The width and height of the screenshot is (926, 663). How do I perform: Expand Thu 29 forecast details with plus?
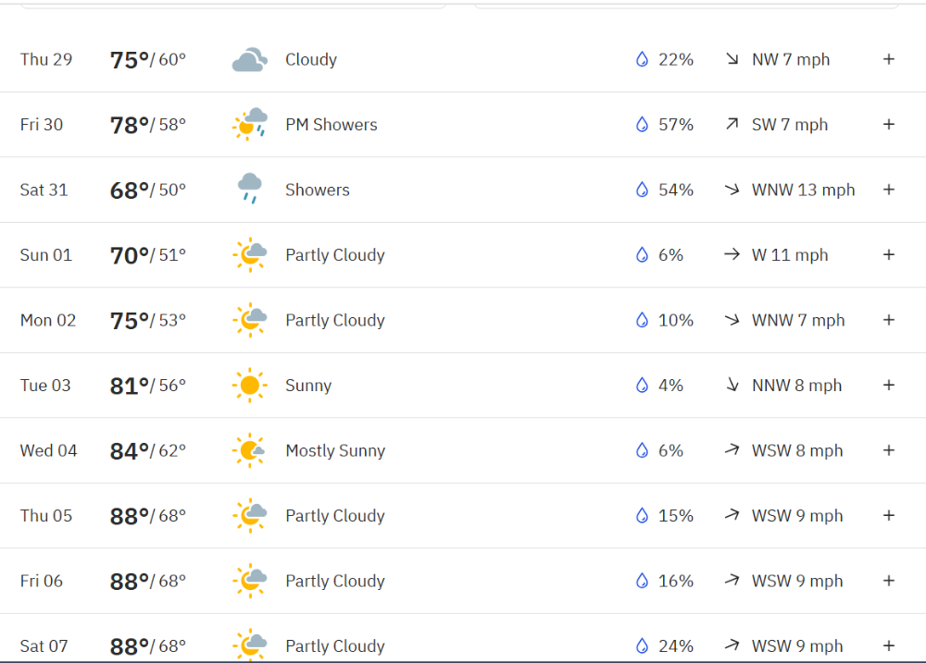click(889, 59)
